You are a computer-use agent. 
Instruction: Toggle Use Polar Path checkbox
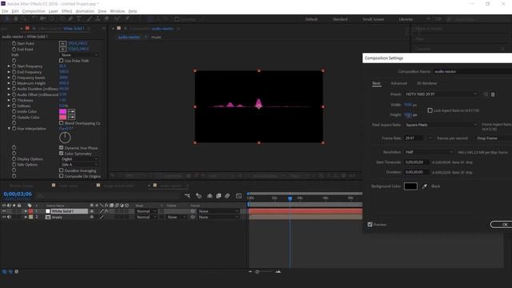pos(61,61)
